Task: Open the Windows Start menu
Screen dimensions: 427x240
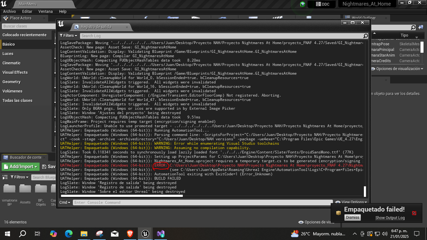Action: coord(7,234)
